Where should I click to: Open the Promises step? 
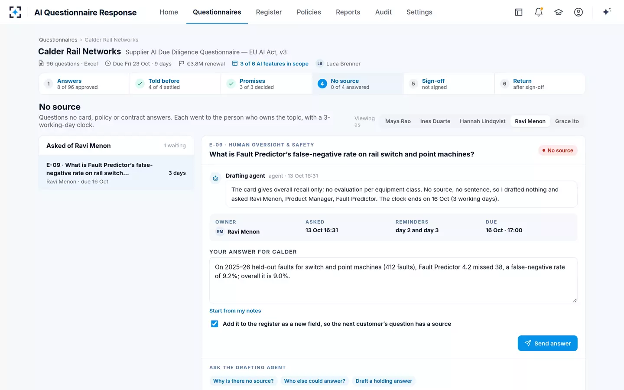[x=266, y=84]
